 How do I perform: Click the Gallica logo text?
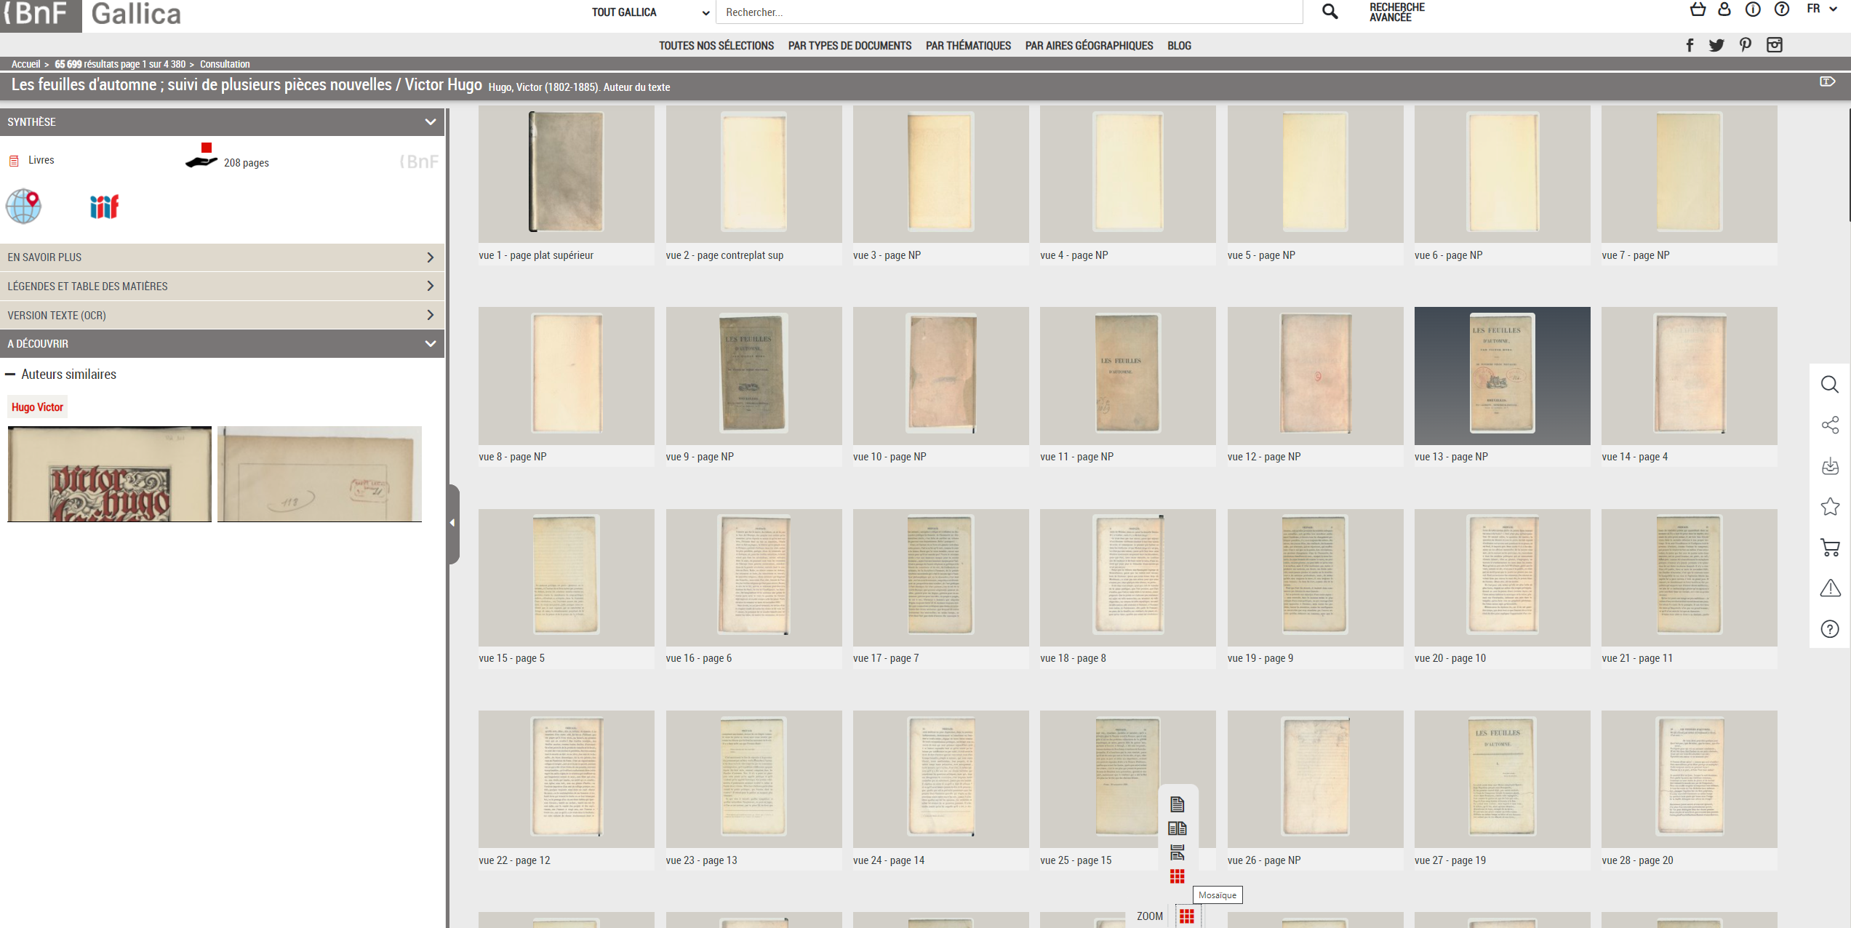(136, 14)
